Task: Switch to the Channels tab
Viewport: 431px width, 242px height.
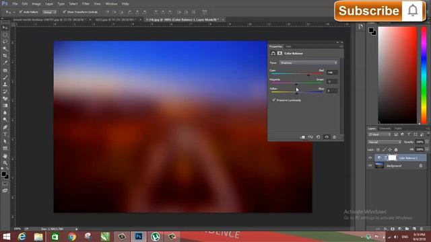Action: coord(385,128)
